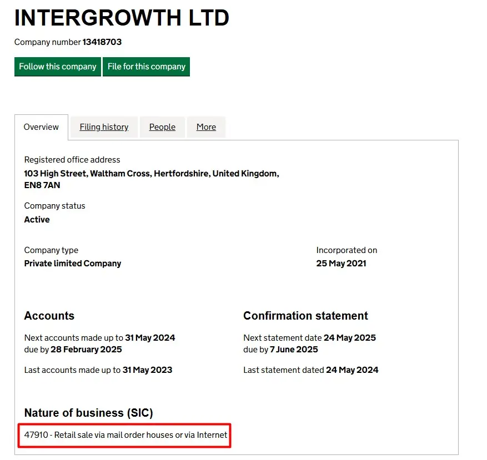Open the Filing history tab
Image resolution: width=487 pixels, height=460 pixels.
coord(104,127)
